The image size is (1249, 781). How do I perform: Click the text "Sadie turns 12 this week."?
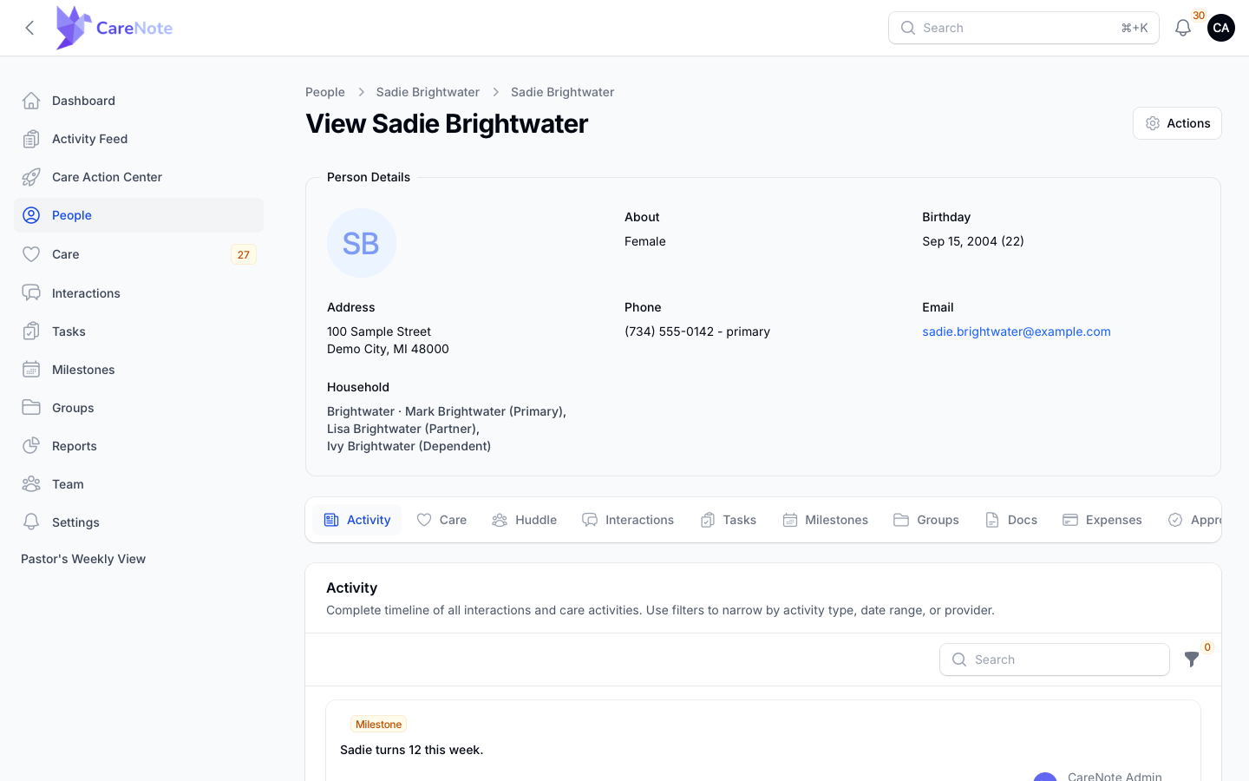point(412,750)
